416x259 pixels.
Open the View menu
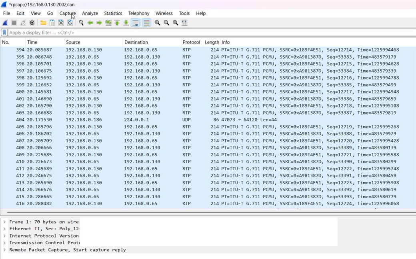36,13
